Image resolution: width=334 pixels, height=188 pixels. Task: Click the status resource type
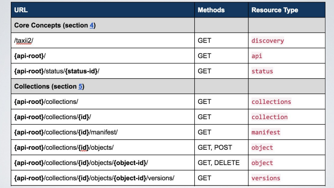coord(262,71)
